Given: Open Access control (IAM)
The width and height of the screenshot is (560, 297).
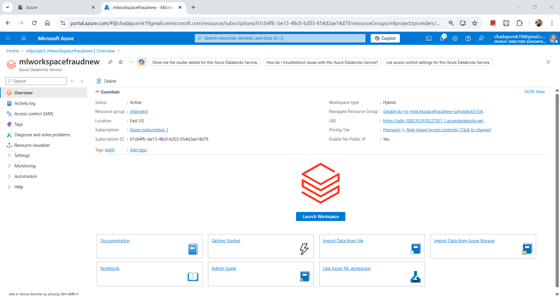Looking at the screenshot, I should [44, 114].
